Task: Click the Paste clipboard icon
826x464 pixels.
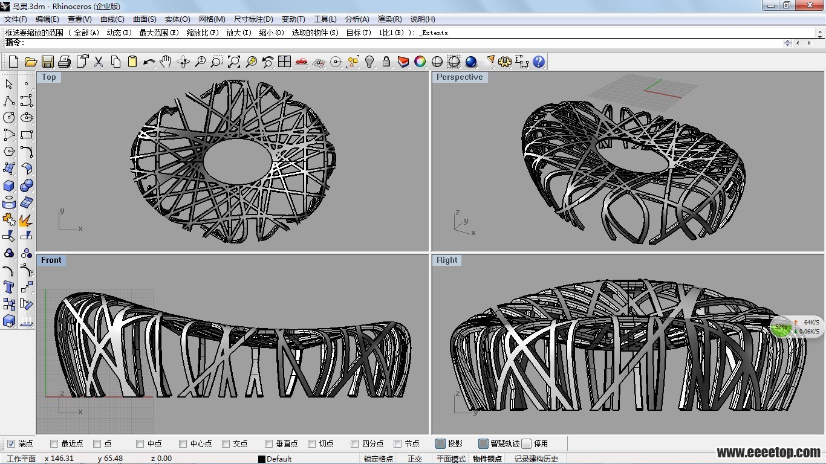Action: click(x=132, y=62)
